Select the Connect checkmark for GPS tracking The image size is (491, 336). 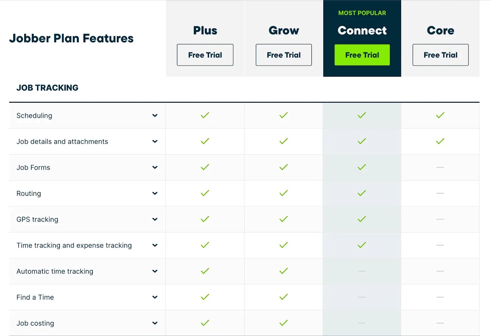click(x=362, y=219)
